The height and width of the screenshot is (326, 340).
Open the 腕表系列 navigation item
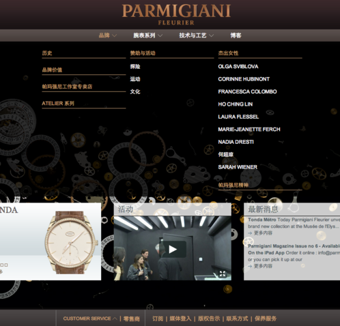pyautogui.click(x=144, y=35)
